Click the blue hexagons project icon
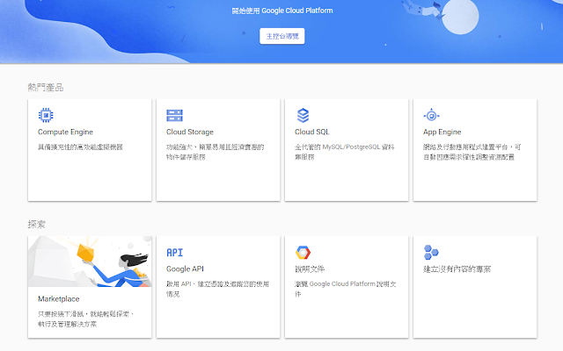 click(x=431, y=253)
